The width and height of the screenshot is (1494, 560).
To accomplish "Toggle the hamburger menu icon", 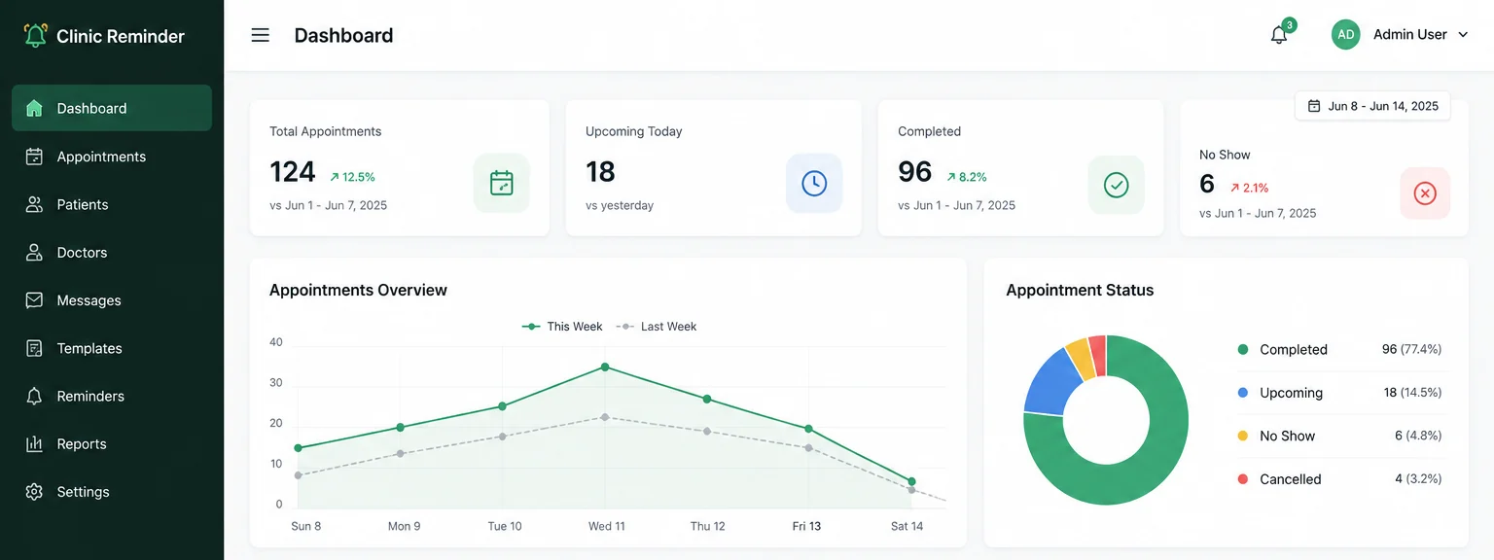I will point(260,35).
